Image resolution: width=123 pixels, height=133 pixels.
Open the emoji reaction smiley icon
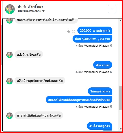coord(73,32)
